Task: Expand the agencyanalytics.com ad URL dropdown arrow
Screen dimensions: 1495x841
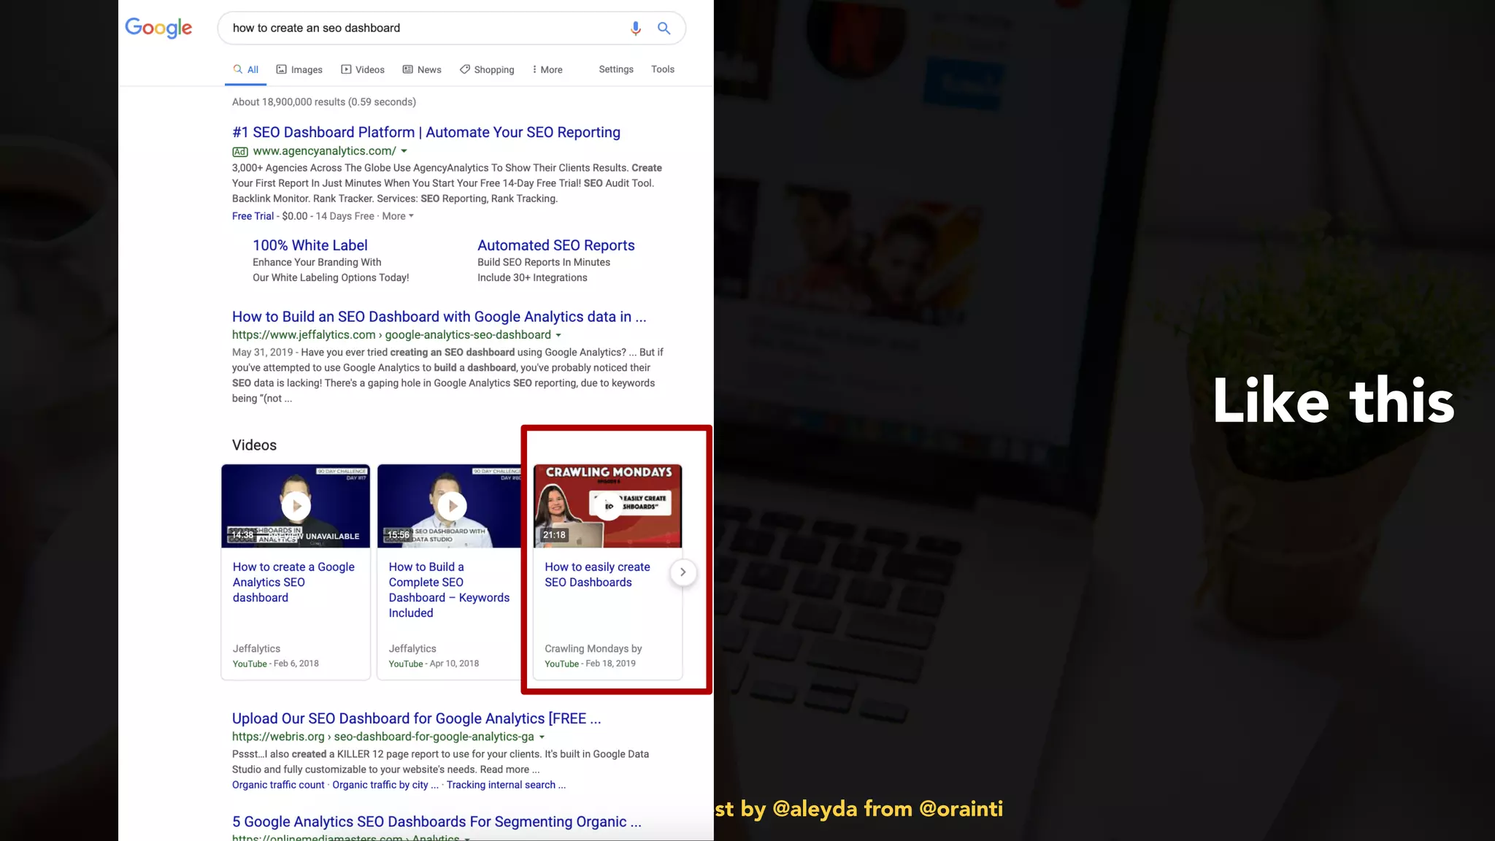Action: [404, 151]
